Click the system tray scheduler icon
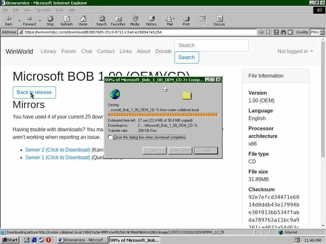The width and height of the screenshot is (326, 244). point(297,240)
